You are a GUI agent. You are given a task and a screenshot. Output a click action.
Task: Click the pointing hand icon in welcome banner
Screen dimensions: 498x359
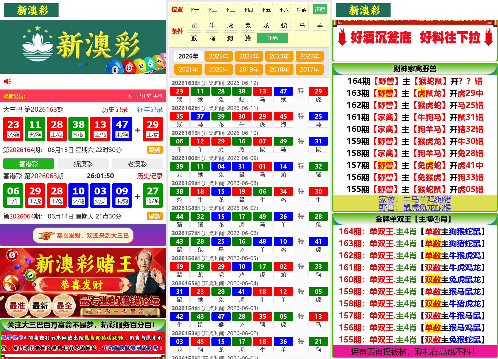(x=46, y=236)
